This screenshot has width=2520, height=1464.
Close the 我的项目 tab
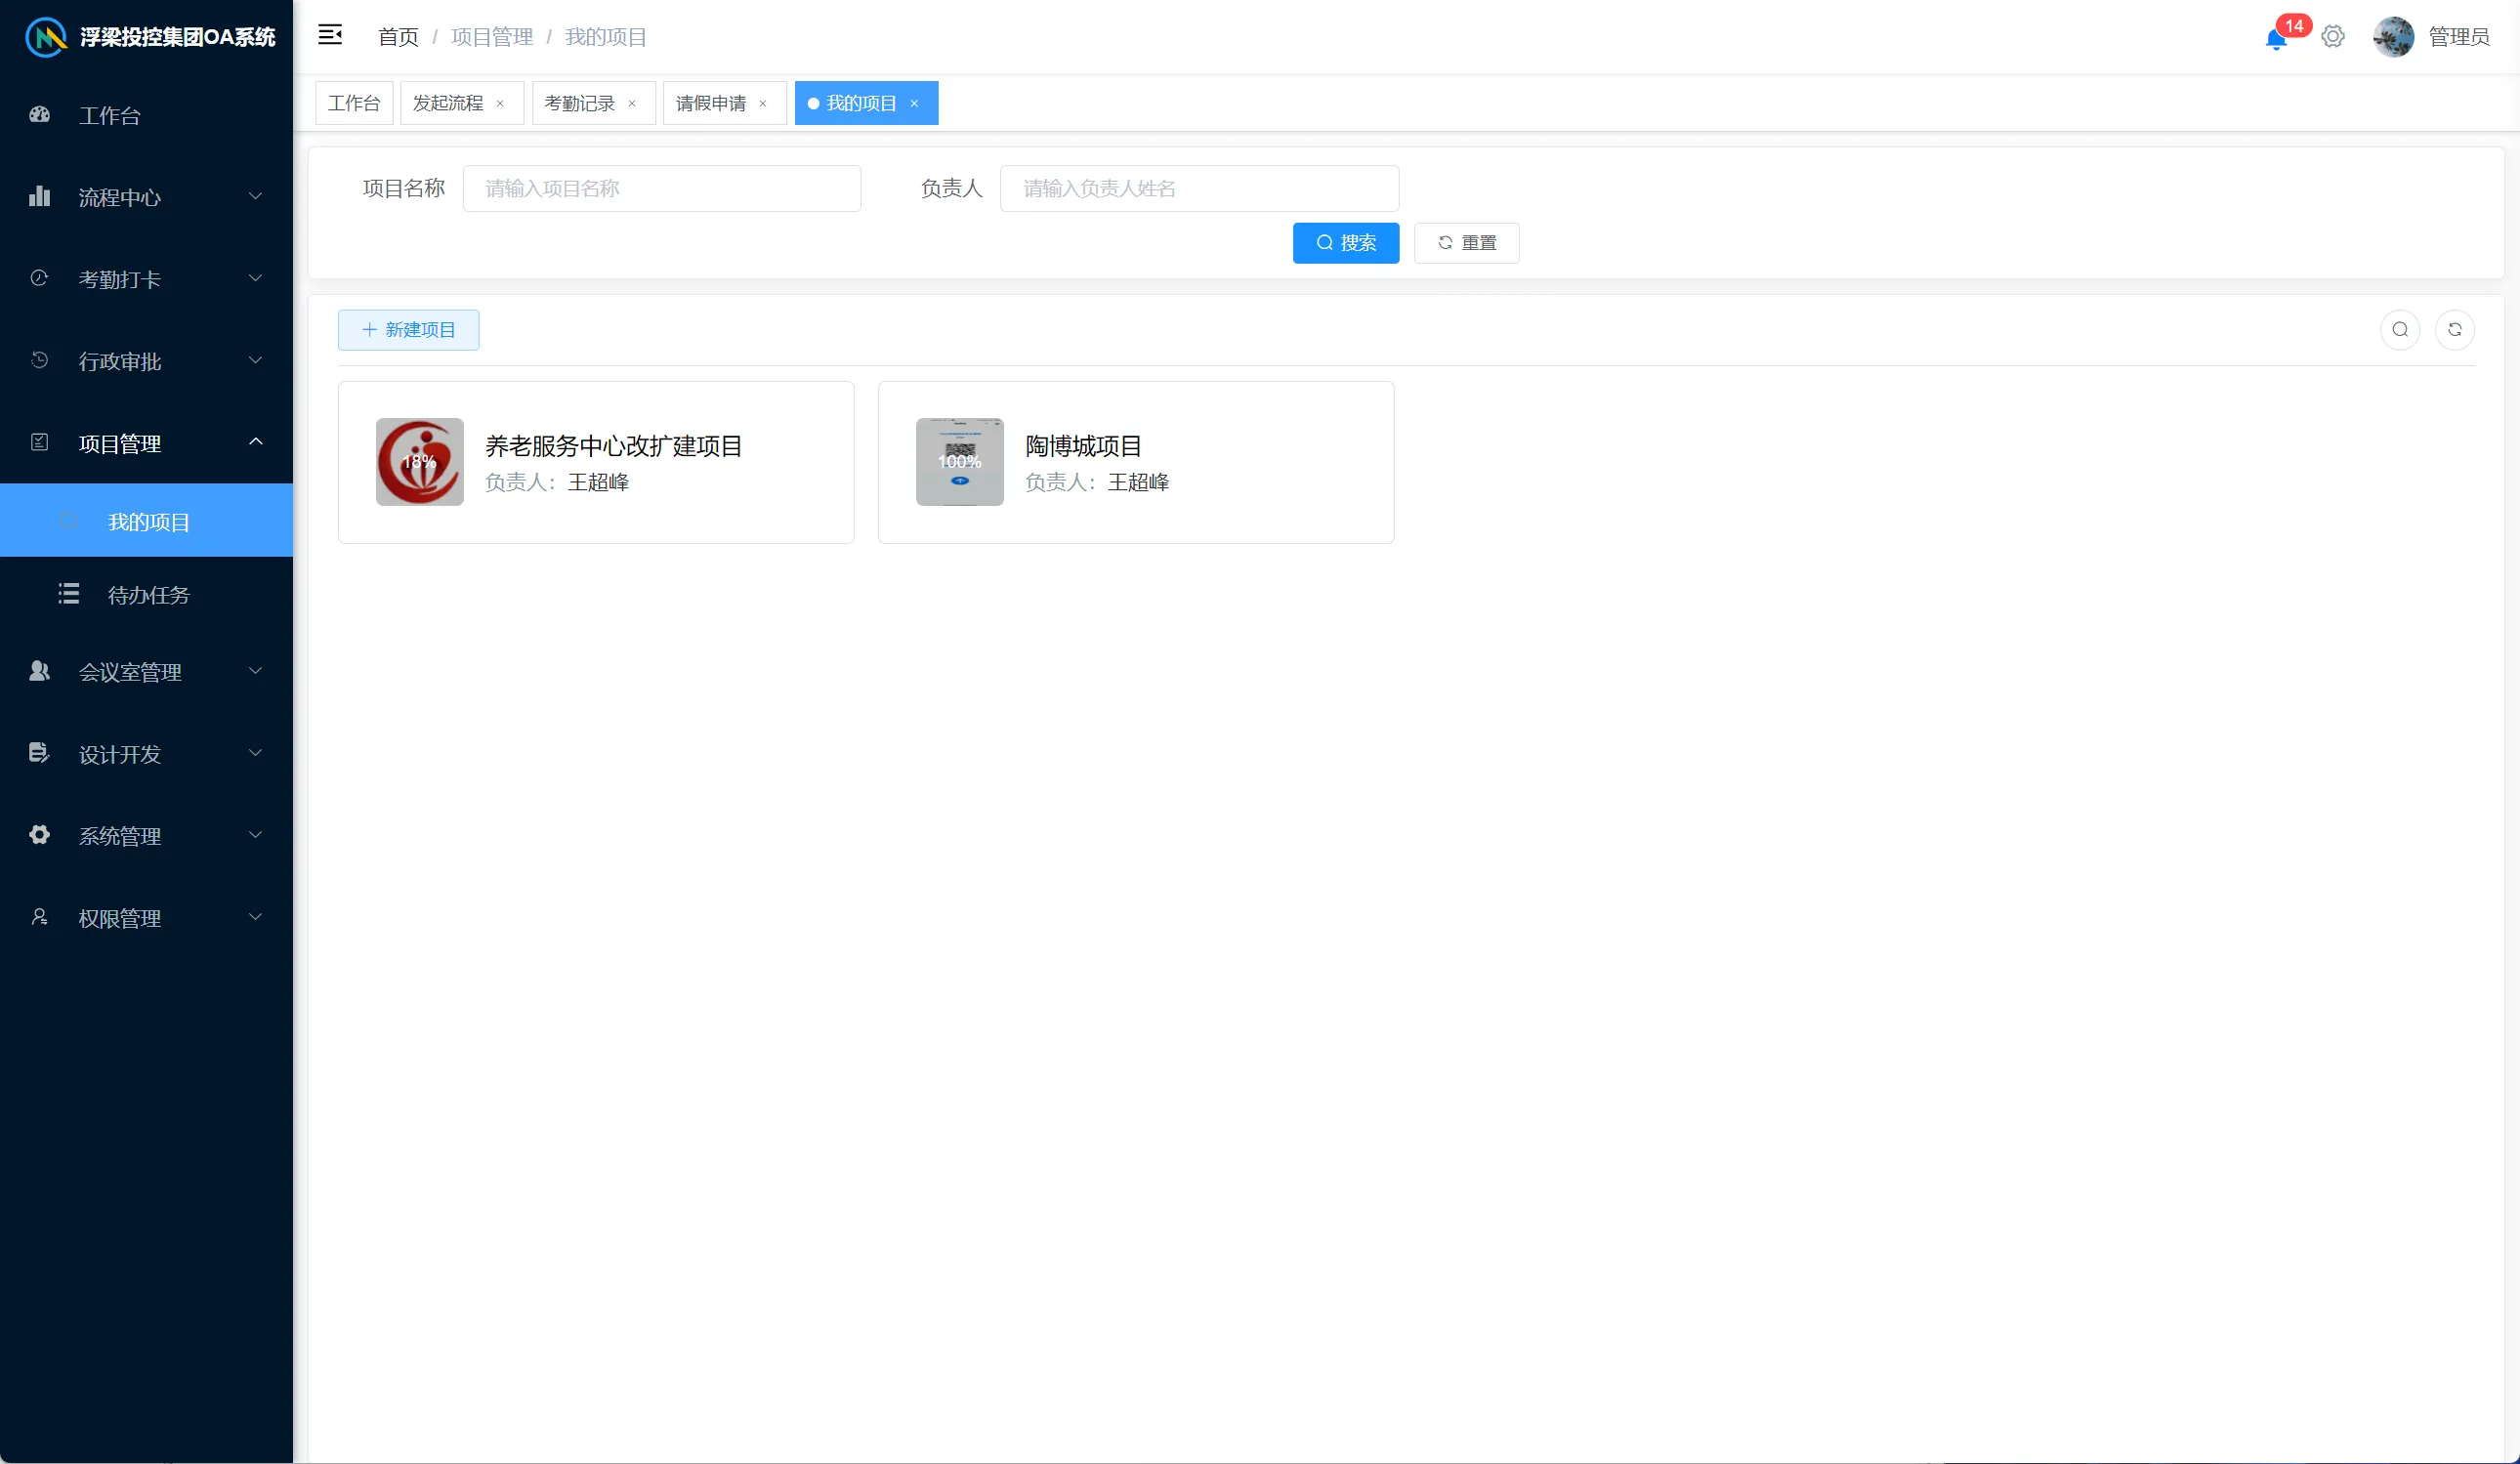pyautogui.click(x=914, y=104)
